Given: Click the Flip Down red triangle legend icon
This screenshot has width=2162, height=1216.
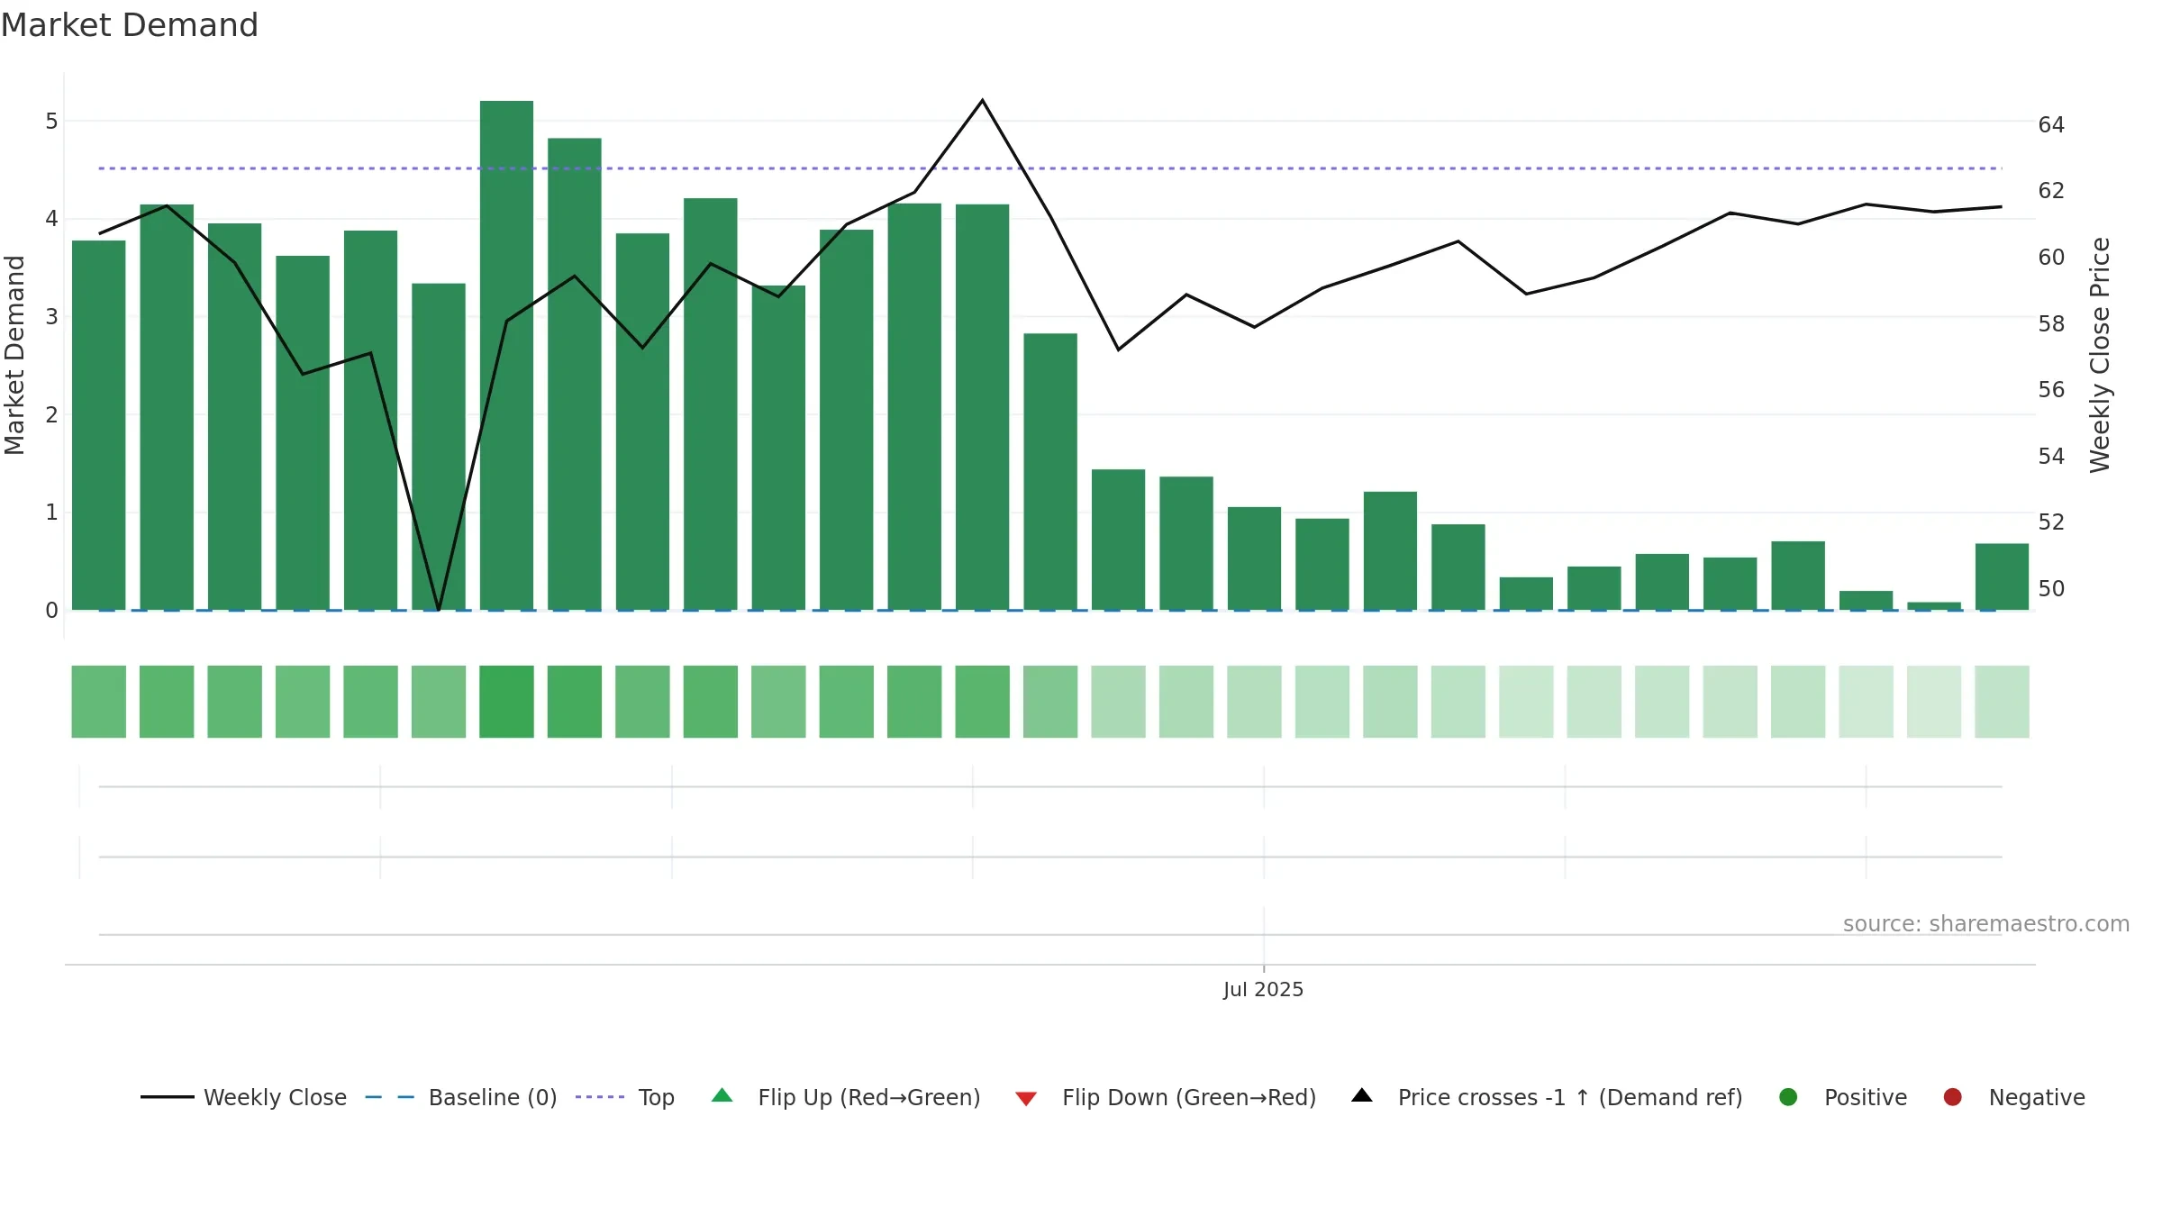Looking at the screenshot, I should (x=1026, y=1098).
